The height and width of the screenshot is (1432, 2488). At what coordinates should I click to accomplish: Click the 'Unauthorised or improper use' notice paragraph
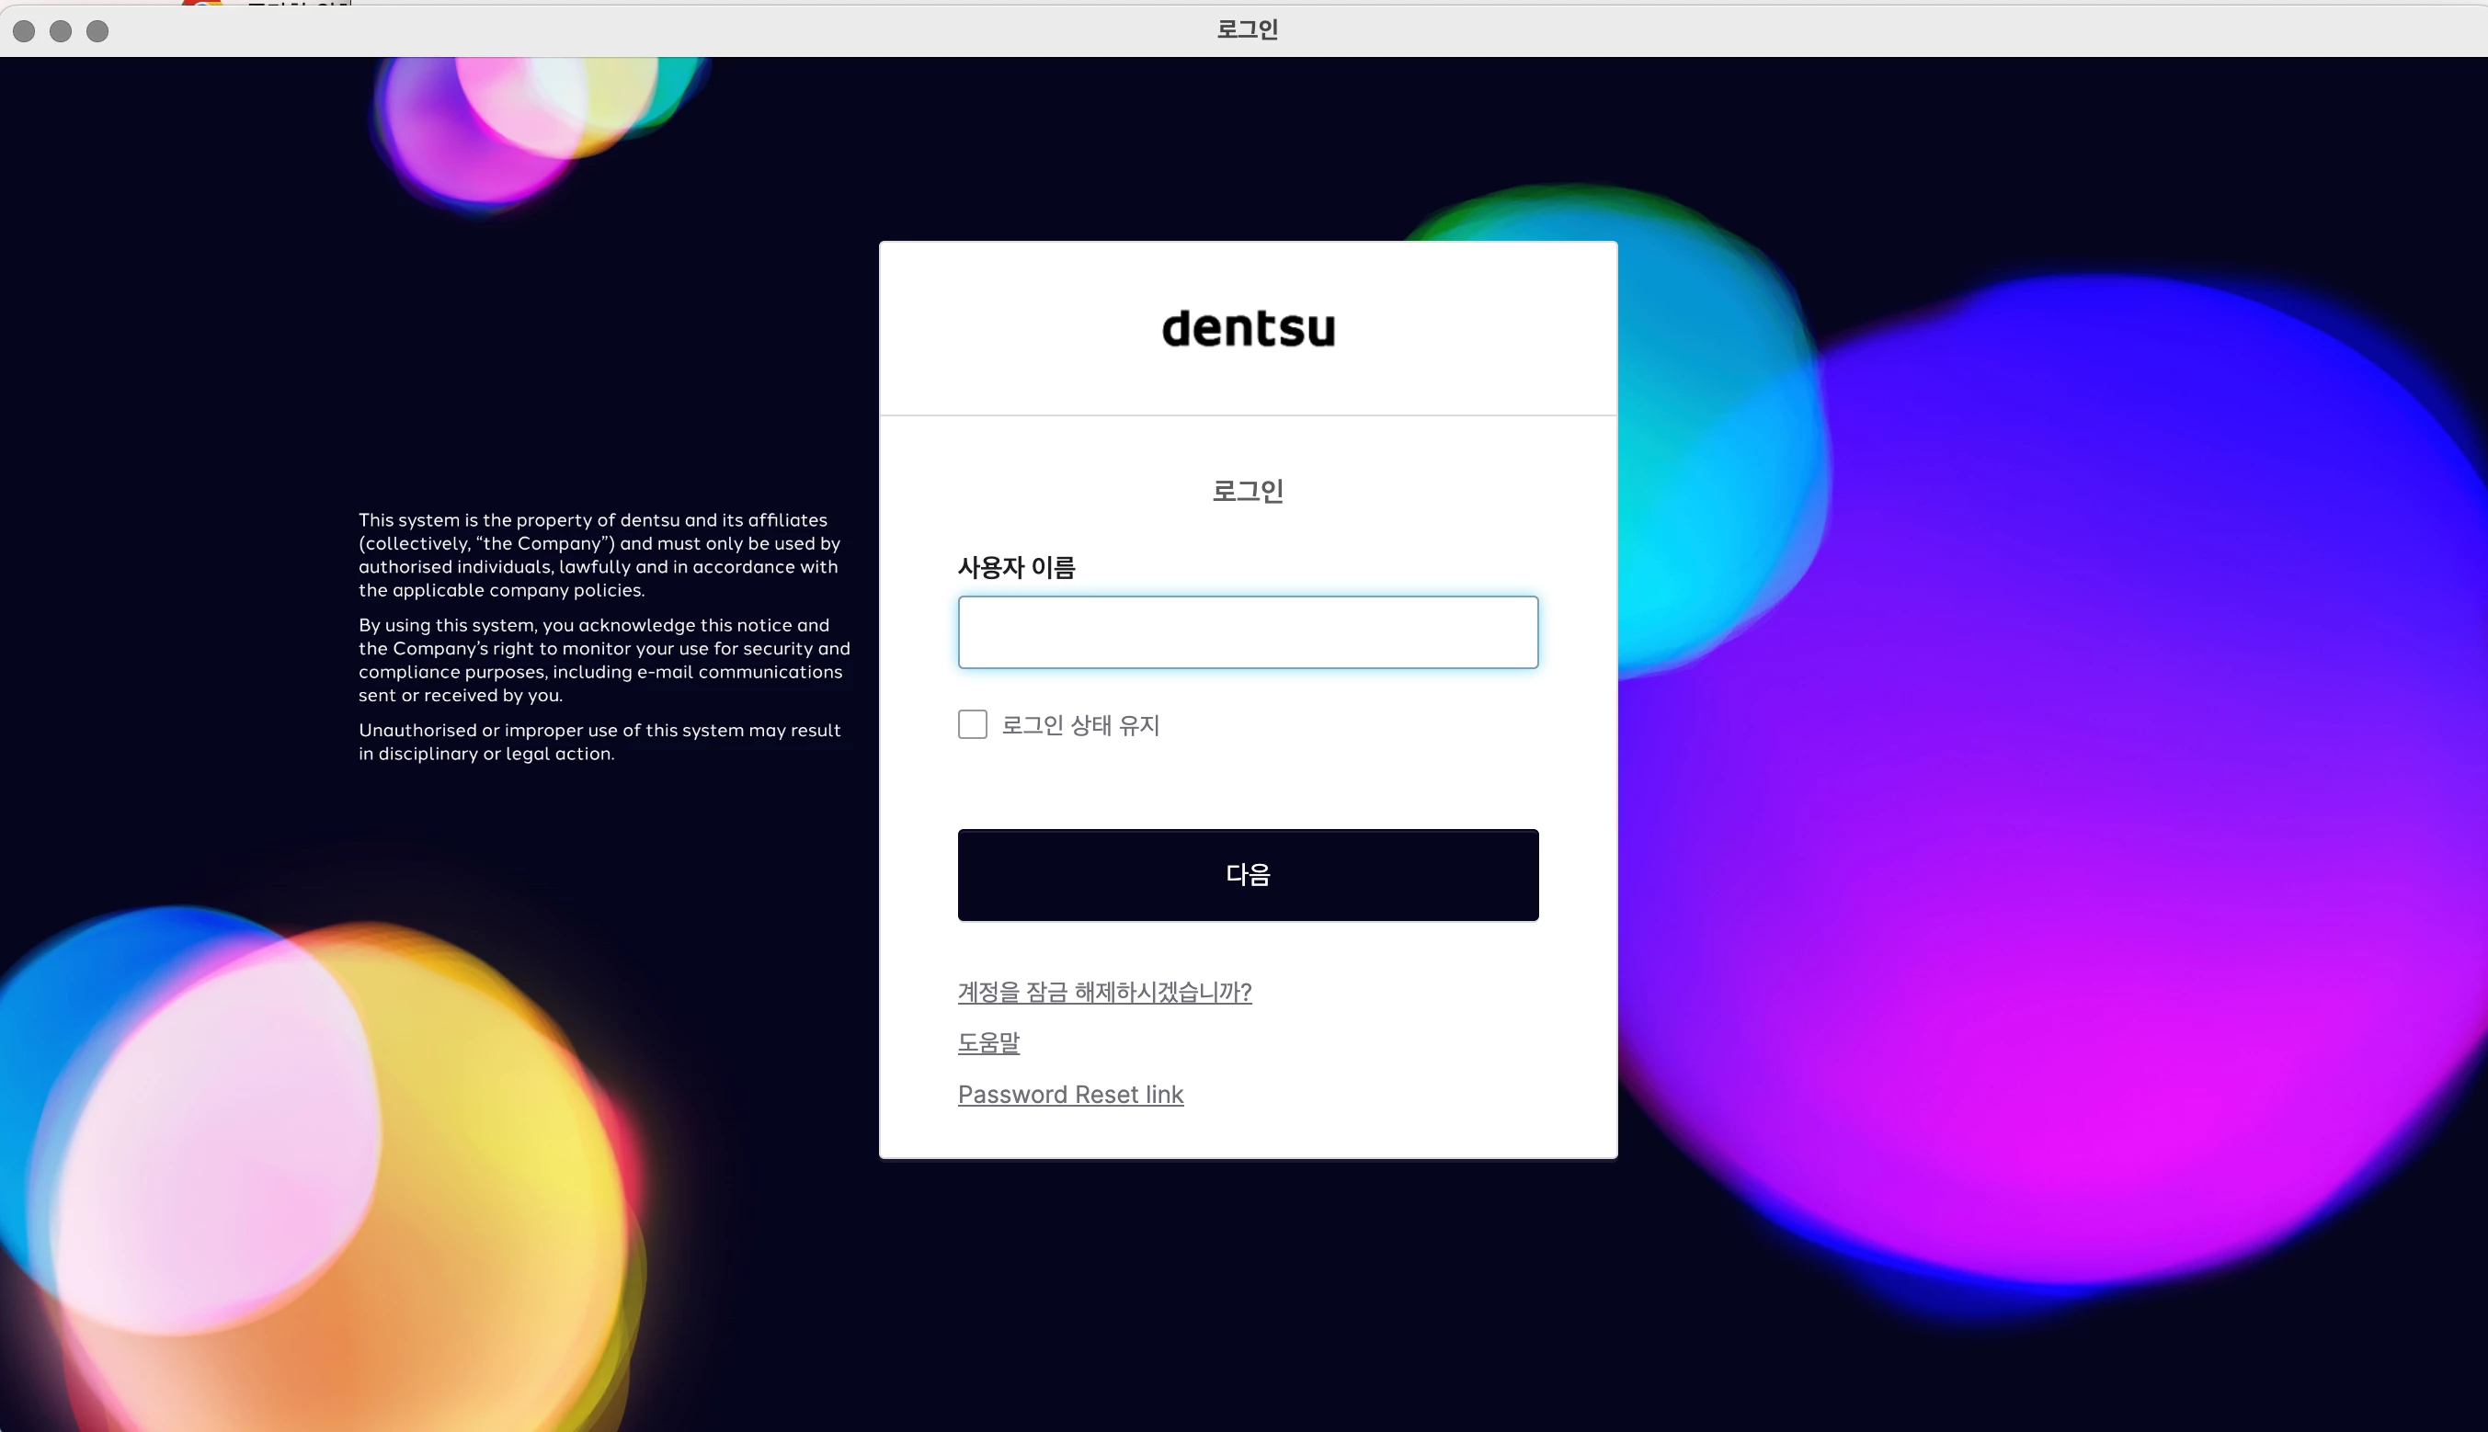pyautogui.click(x=599, y=742)
